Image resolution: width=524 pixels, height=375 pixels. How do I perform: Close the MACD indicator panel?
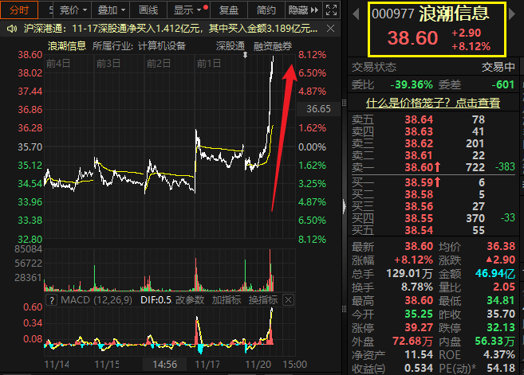[288, 300]
